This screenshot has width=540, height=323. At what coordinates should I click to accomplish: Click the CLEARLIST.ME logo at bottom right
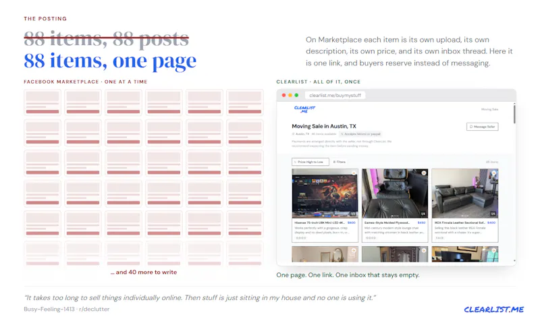[x=494, y=310]
